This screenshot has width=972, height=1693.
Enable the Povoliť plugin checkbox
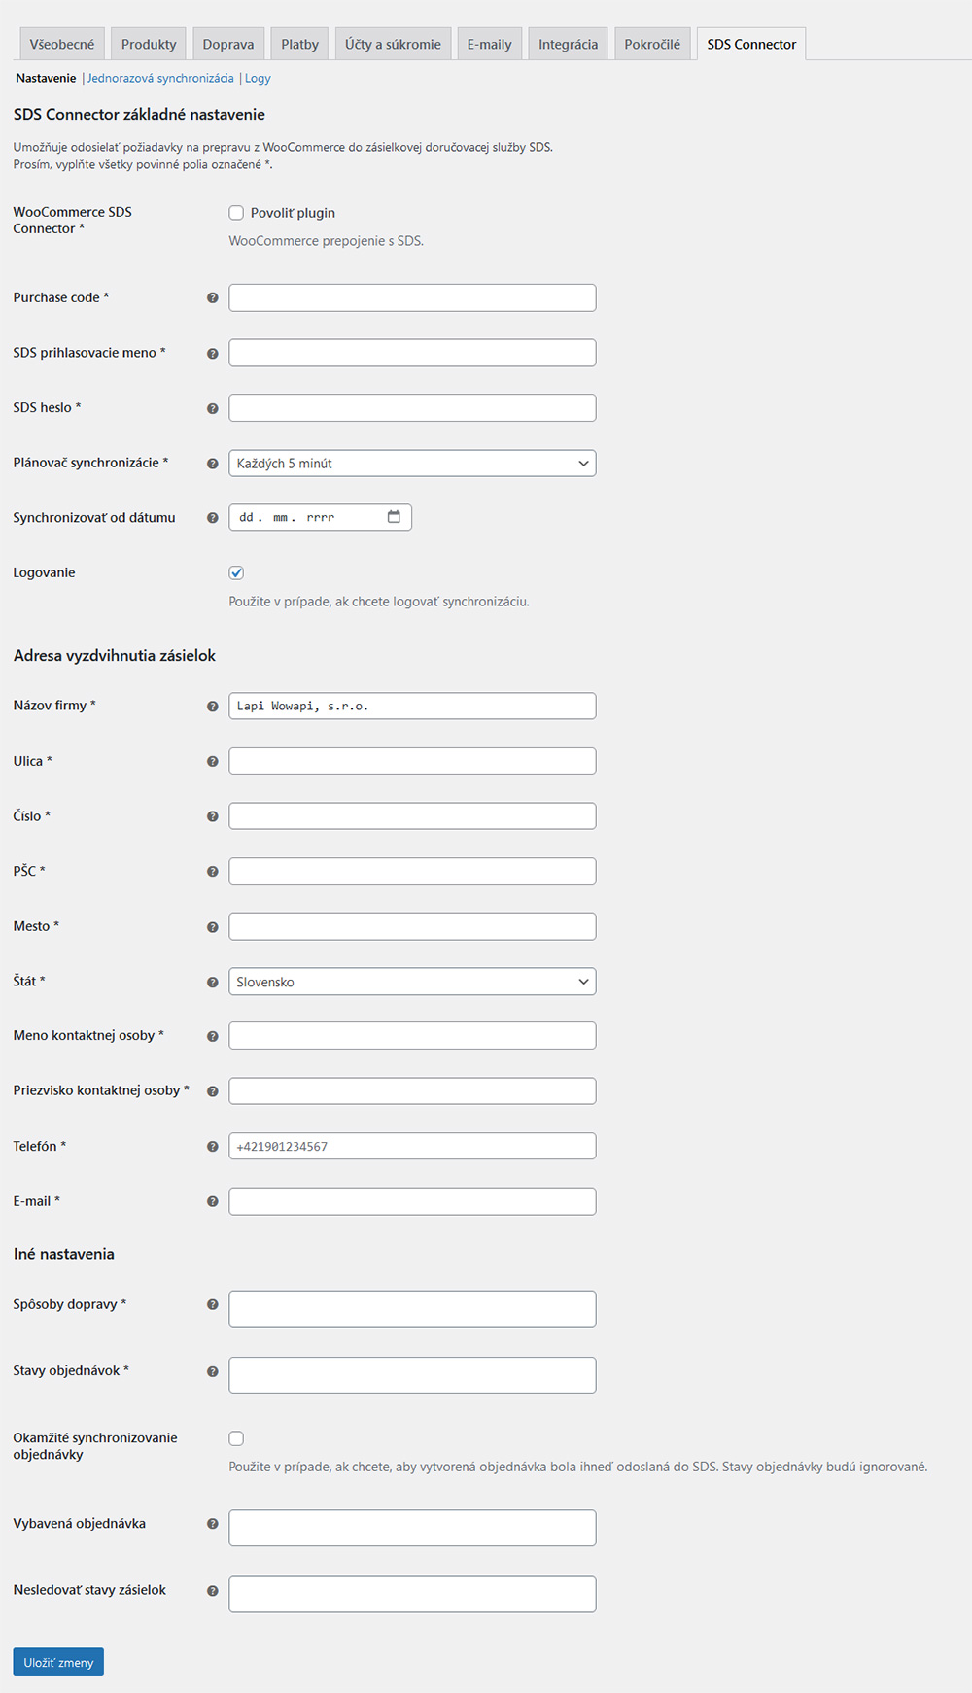(x=236, y=213)
